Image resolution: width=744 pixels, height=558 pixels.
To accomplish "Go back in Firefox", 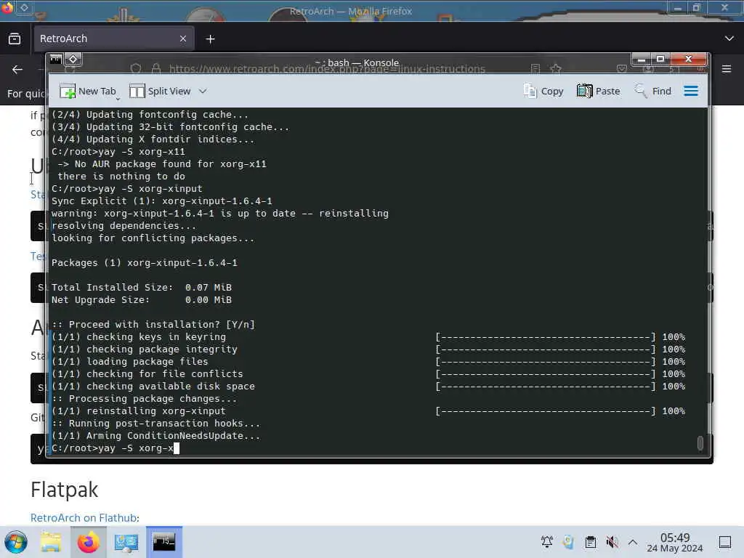I will (x=17, y=69).
